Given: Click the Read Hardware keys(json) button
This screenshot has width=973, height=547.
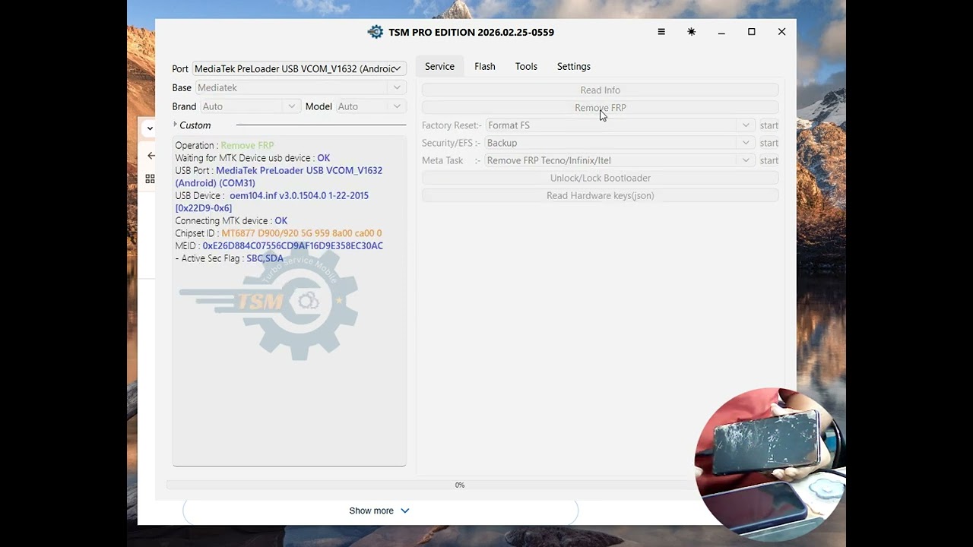Looking at the screenshot, I should [601, 195].
